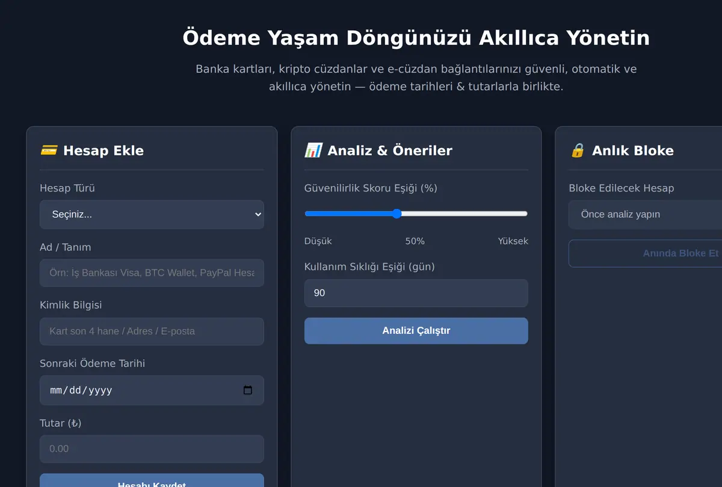Click the '50%' slider value label

[x=415, y=241]
